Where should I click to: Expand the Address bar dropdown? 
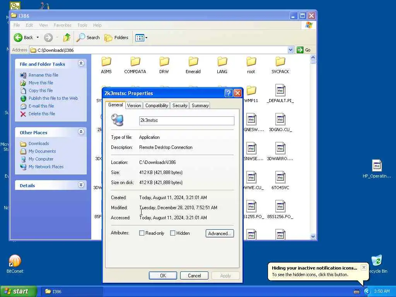coord(290,50)
